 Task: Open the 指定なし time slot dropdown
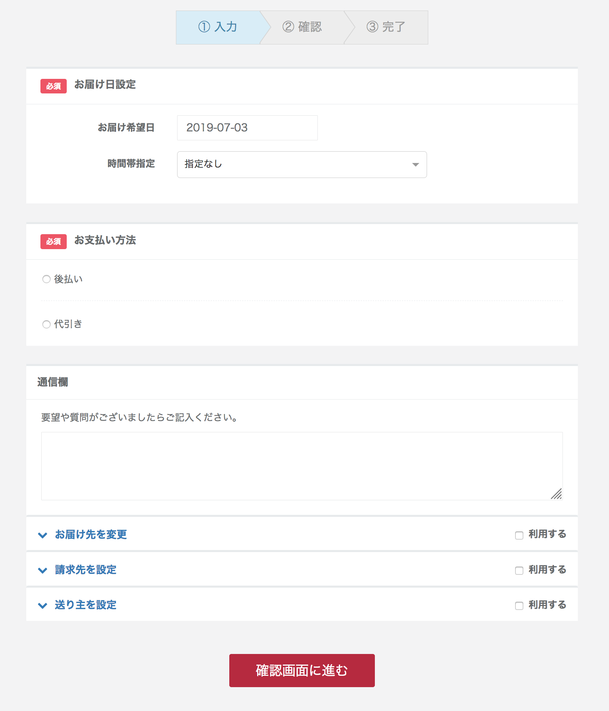(x=301, y=165)
